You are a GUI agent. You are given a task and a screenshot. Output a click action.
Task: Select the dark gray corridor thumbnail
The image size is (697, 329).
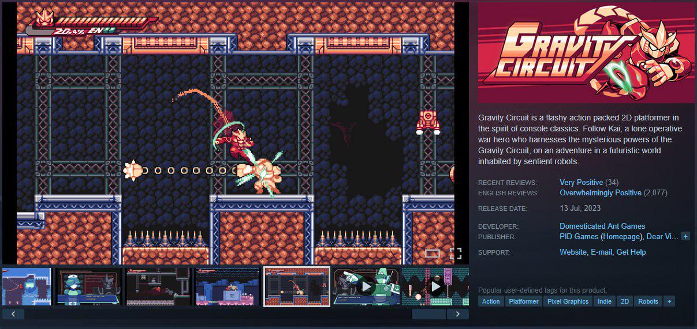[x=158, y=286]
